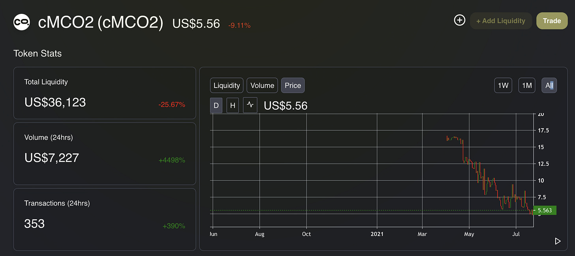This screenshot has height=256, width=575.
Task: Click the chart's US$5.56 price readout
Action: pos(286,106)
